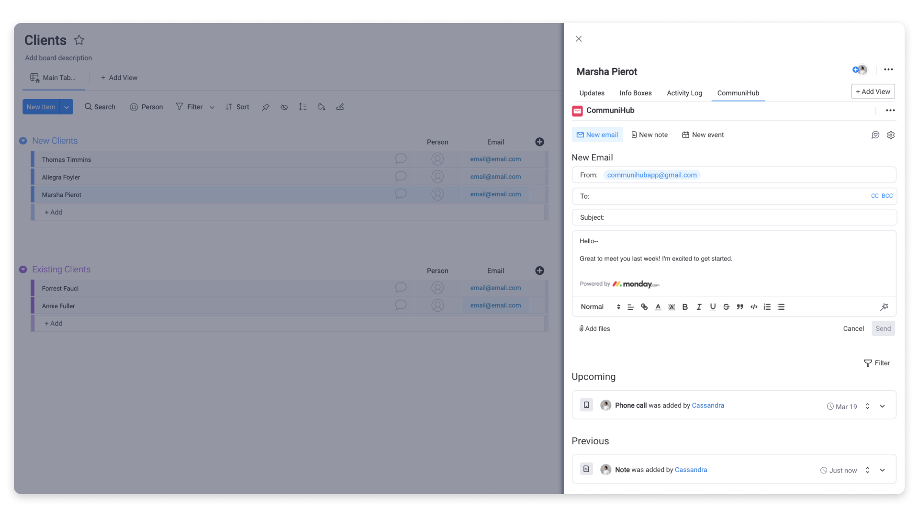This screenshot has width=919, height=517.
Task: Toggle hidden columns with the eye icon
Action: (284, 107)
